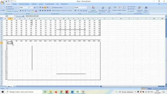Screen dimensions: 167x94
Task: Apply the red font color
Action: [x=36, y=11]
